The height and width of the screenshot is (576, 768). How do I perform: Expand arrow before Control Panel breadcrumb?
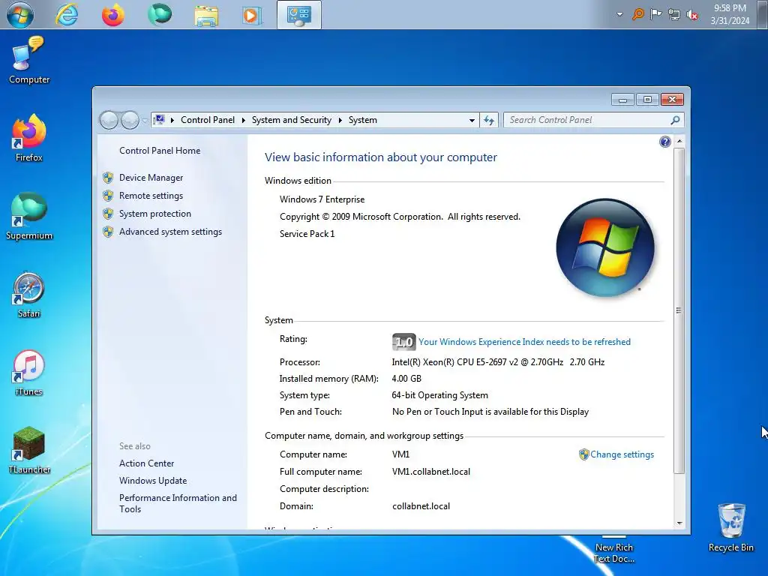point(172,120)
